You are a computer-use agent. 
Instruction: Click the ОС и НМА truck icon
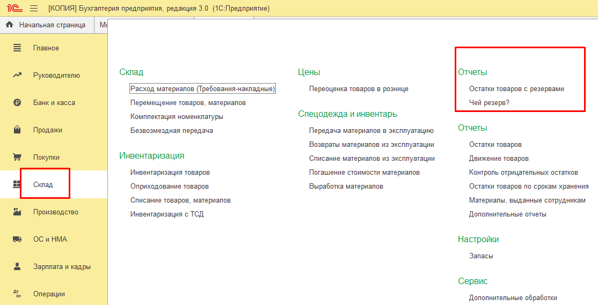(17, 240)
